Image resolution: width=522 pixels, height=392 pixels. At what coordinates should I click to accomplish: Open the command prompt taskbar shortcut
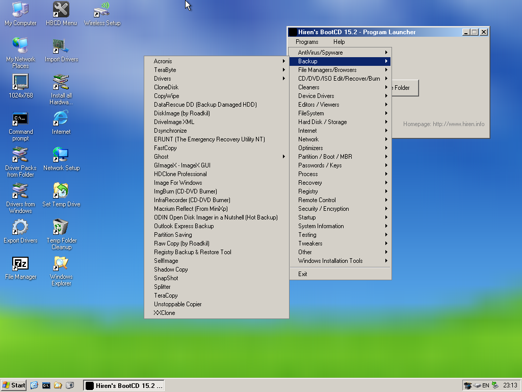click(46, 385)
